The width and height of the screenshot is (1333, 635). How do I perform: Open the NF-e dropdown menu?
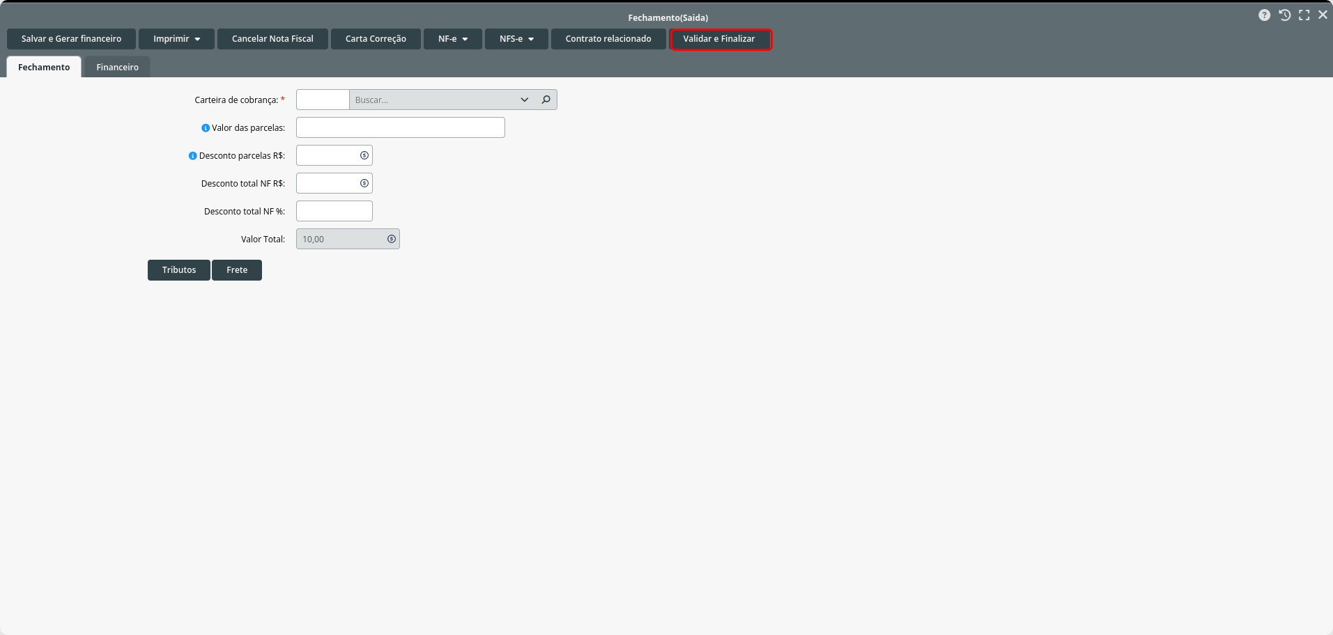453,39
